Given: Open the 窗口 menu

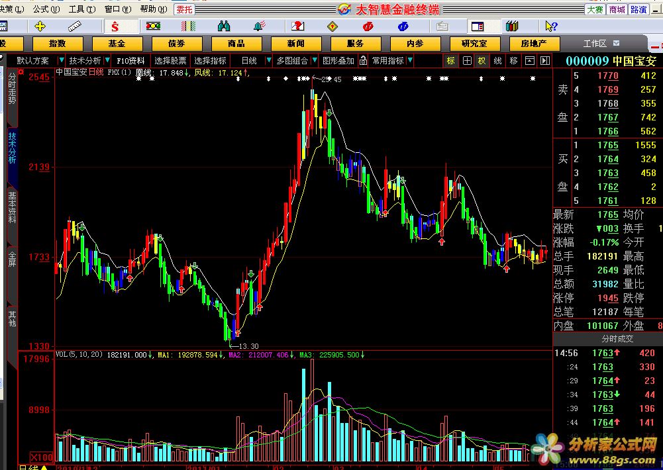Looking at the screenshot, I should [118, 9].
